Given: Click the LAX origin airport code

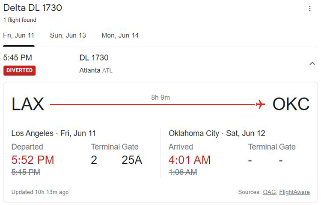Looking at the screenshot, I should tap(28, 104).
